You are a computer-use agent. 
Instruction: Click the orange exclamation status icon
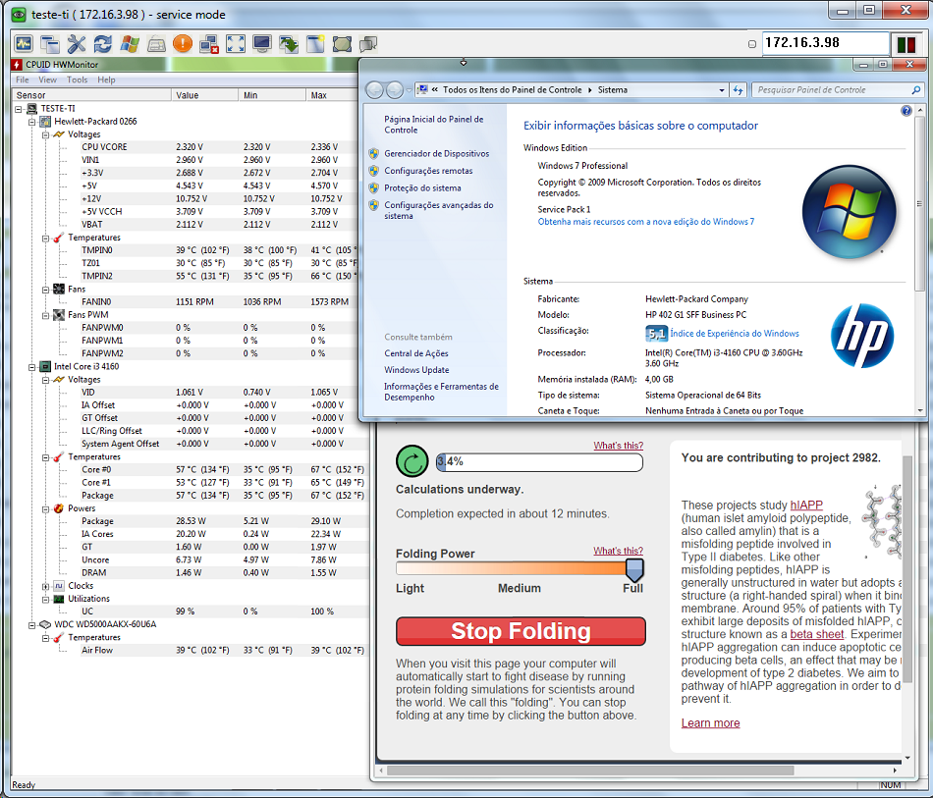coord(182,43)
